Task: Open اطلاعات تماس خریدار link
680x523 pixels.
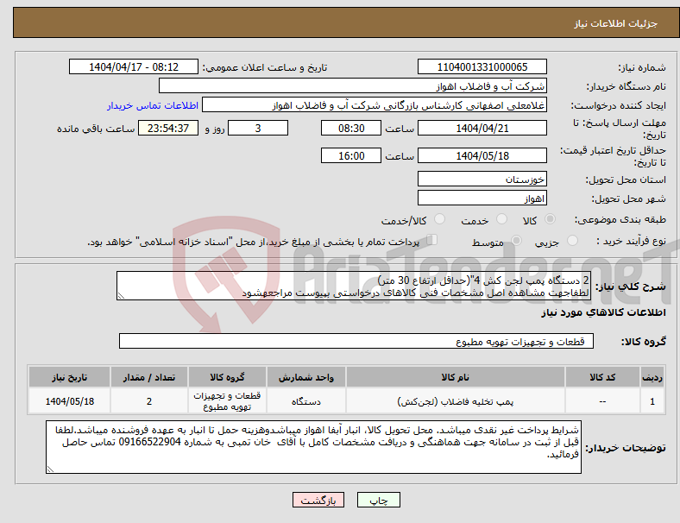Action: coord(153,105)
